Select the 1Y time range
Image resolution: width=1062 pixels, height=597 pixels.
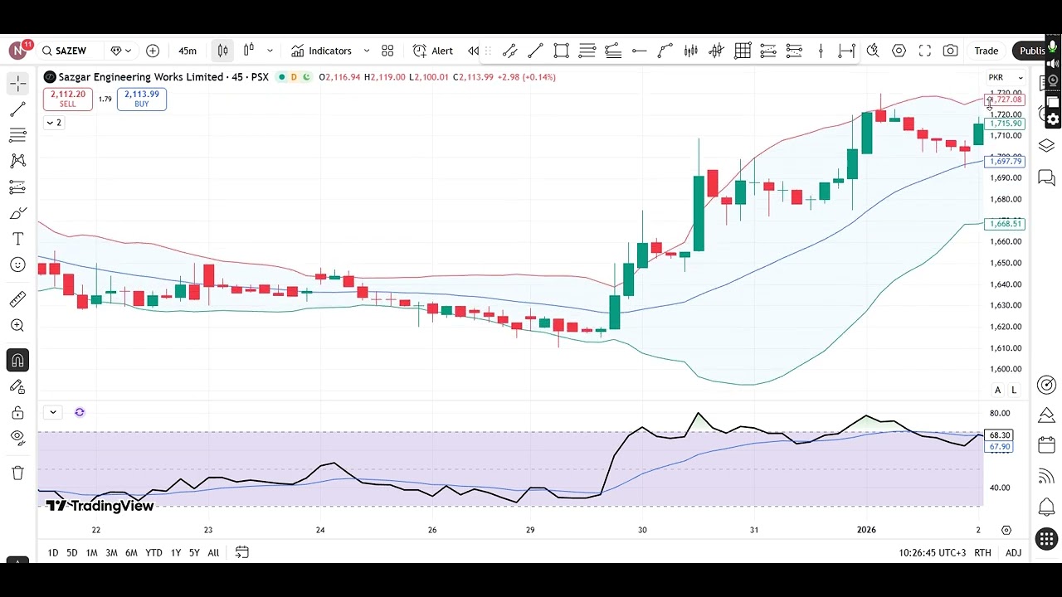[x=176, y=553]
